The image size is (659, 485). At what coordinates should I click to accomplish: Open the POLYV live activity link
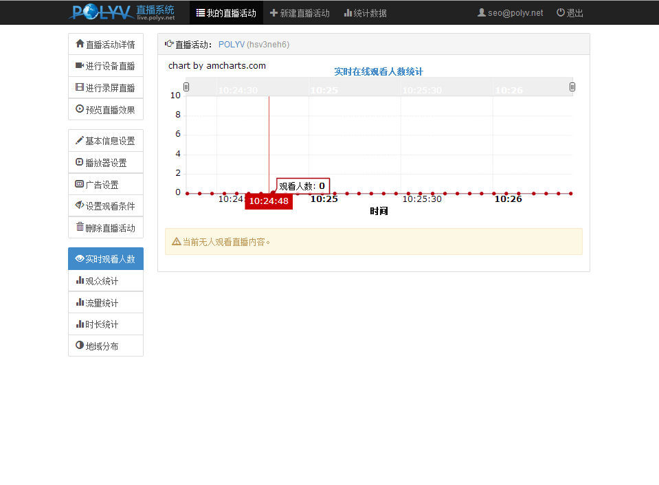(x=232, y=45)
